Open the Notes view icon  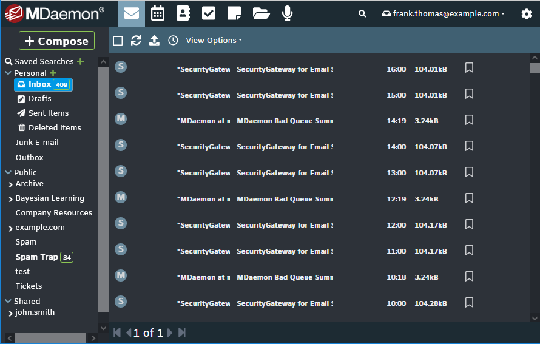point(234,13)
